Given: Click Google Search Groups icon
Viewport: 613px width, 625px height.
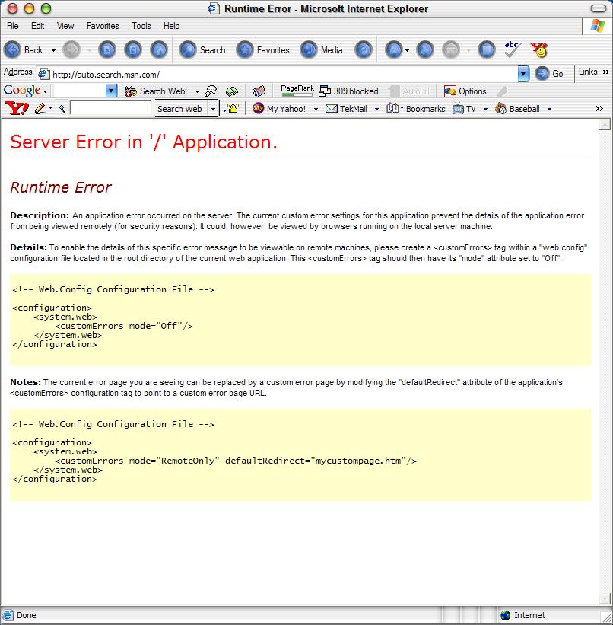Looking at the screenshot, I should coord(211,91).
